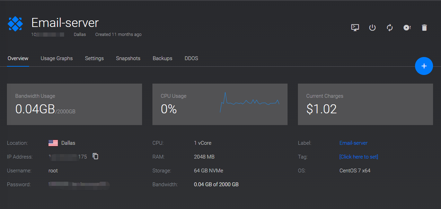Switch to the Usage Graphs tab
Viewport: 441px width, 209px height.
(56, 58)
